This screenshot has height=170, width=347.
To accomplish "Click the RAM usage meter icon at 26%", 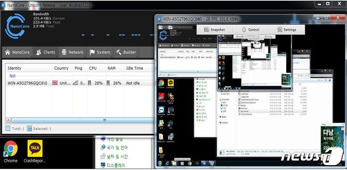I will point(108,83).
